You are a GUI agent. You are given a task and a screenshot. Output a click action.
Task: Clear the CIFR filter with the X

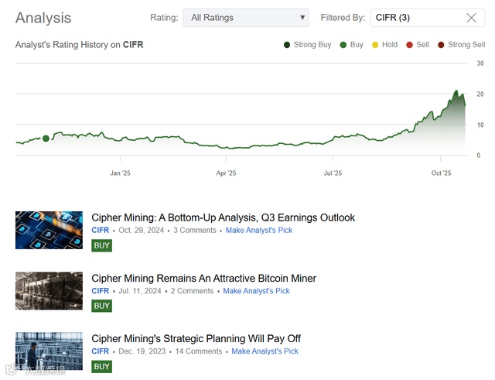tap(471, 18)
